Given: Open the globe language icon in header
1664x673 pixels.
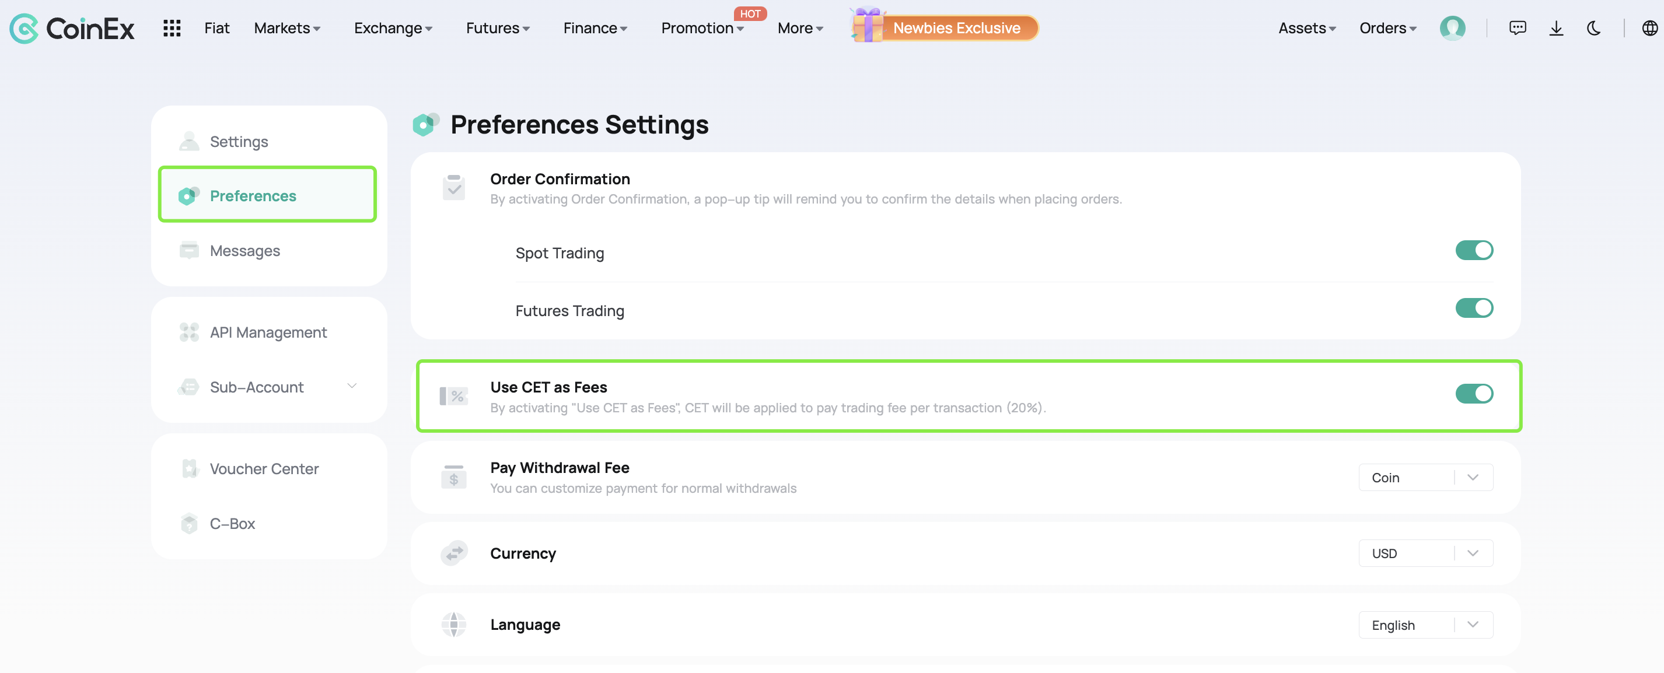Looking at the screenshot, I should pos(1649,29).
